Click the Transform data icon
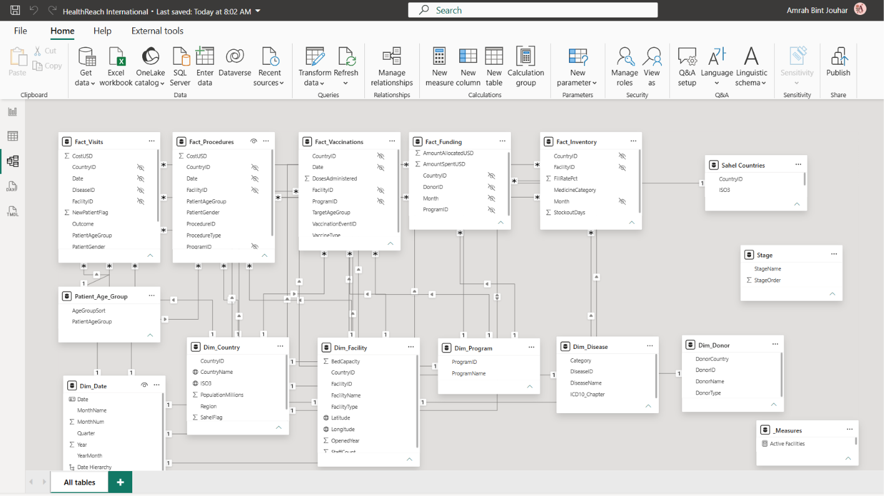This screenshot has height=496, width=884. [x=314, y=57]
